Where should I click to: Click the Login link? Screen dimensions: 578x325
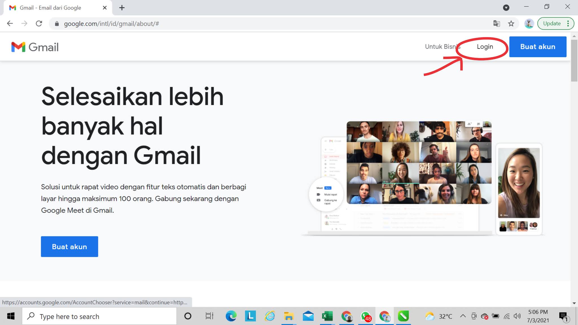coord(485,47)
